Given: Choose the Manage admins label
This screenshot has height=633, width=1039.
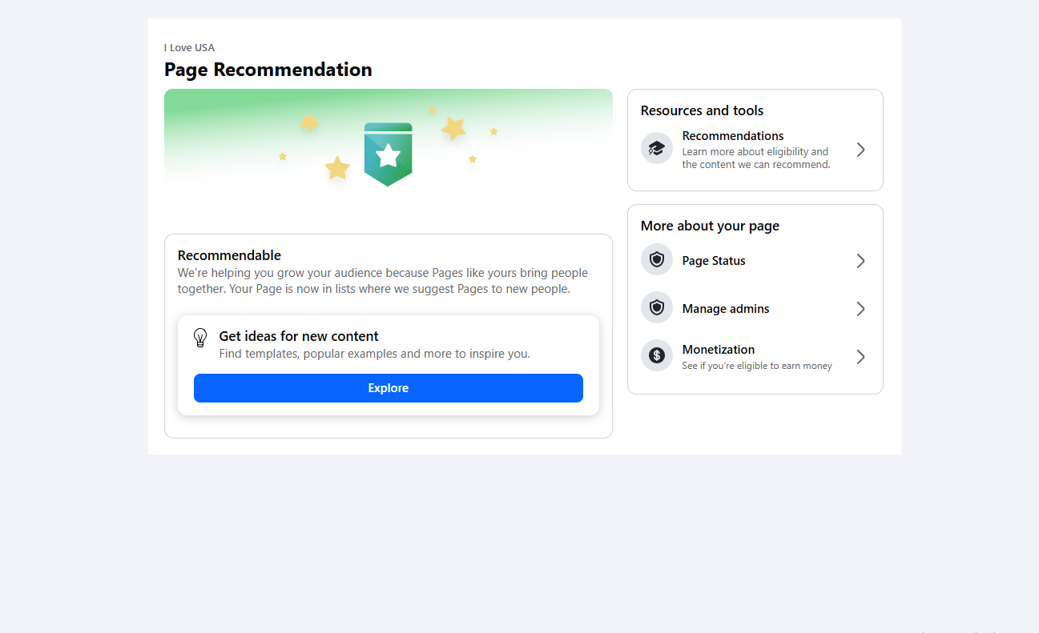Looking at the screenshot, I should tap(726, 309).
